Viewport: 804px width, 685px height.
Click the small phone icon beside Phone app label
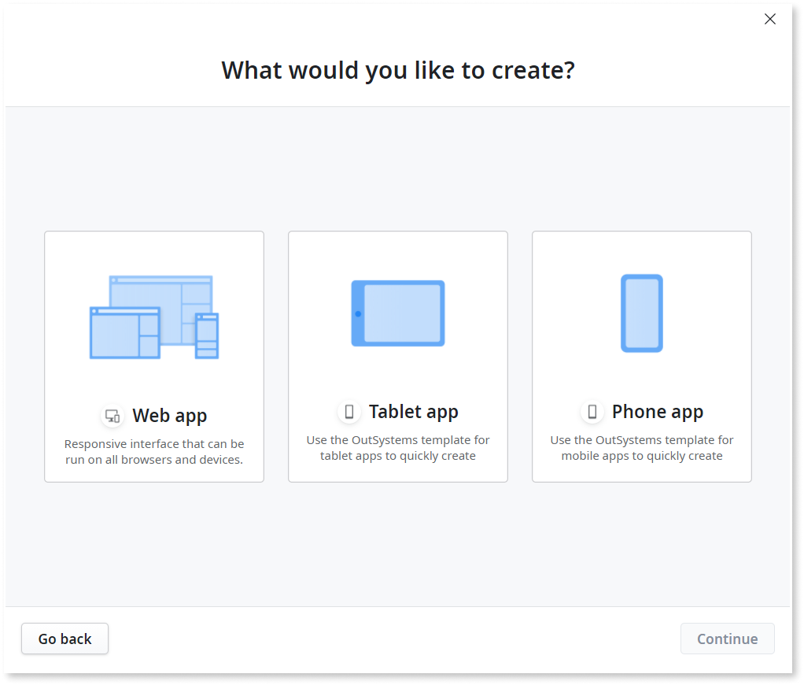[592, 411]
